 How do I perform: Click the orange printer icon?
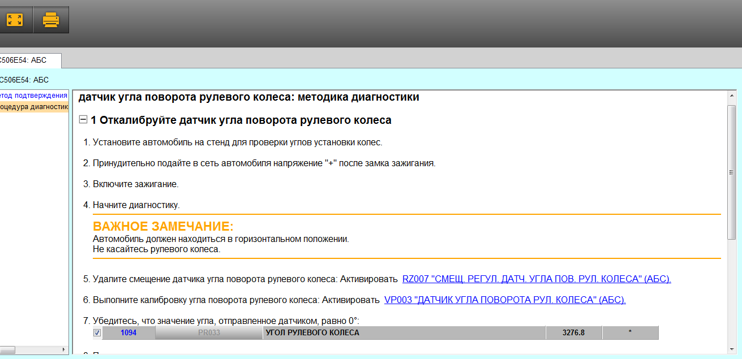point(51,20)
